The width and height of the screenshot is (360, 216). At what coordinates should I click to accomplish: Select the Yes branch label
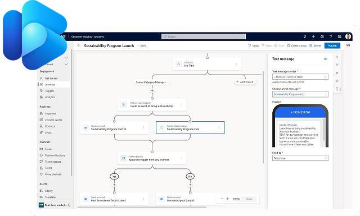(x=114, y=176)
